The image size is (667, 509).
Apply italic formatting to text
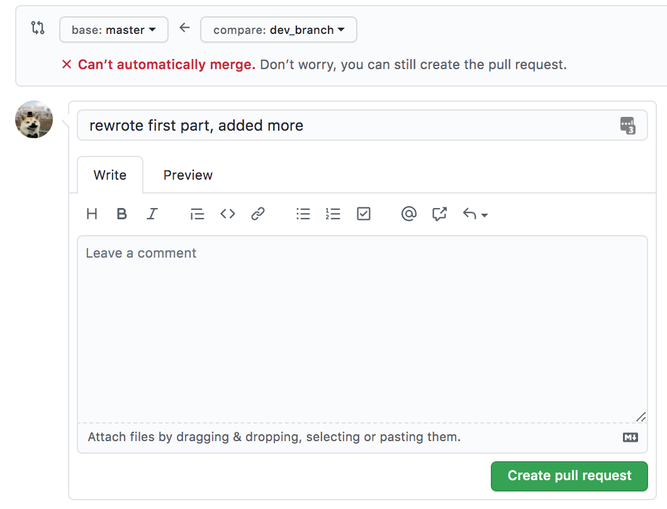pyautogui.click(x=152, y=214)
